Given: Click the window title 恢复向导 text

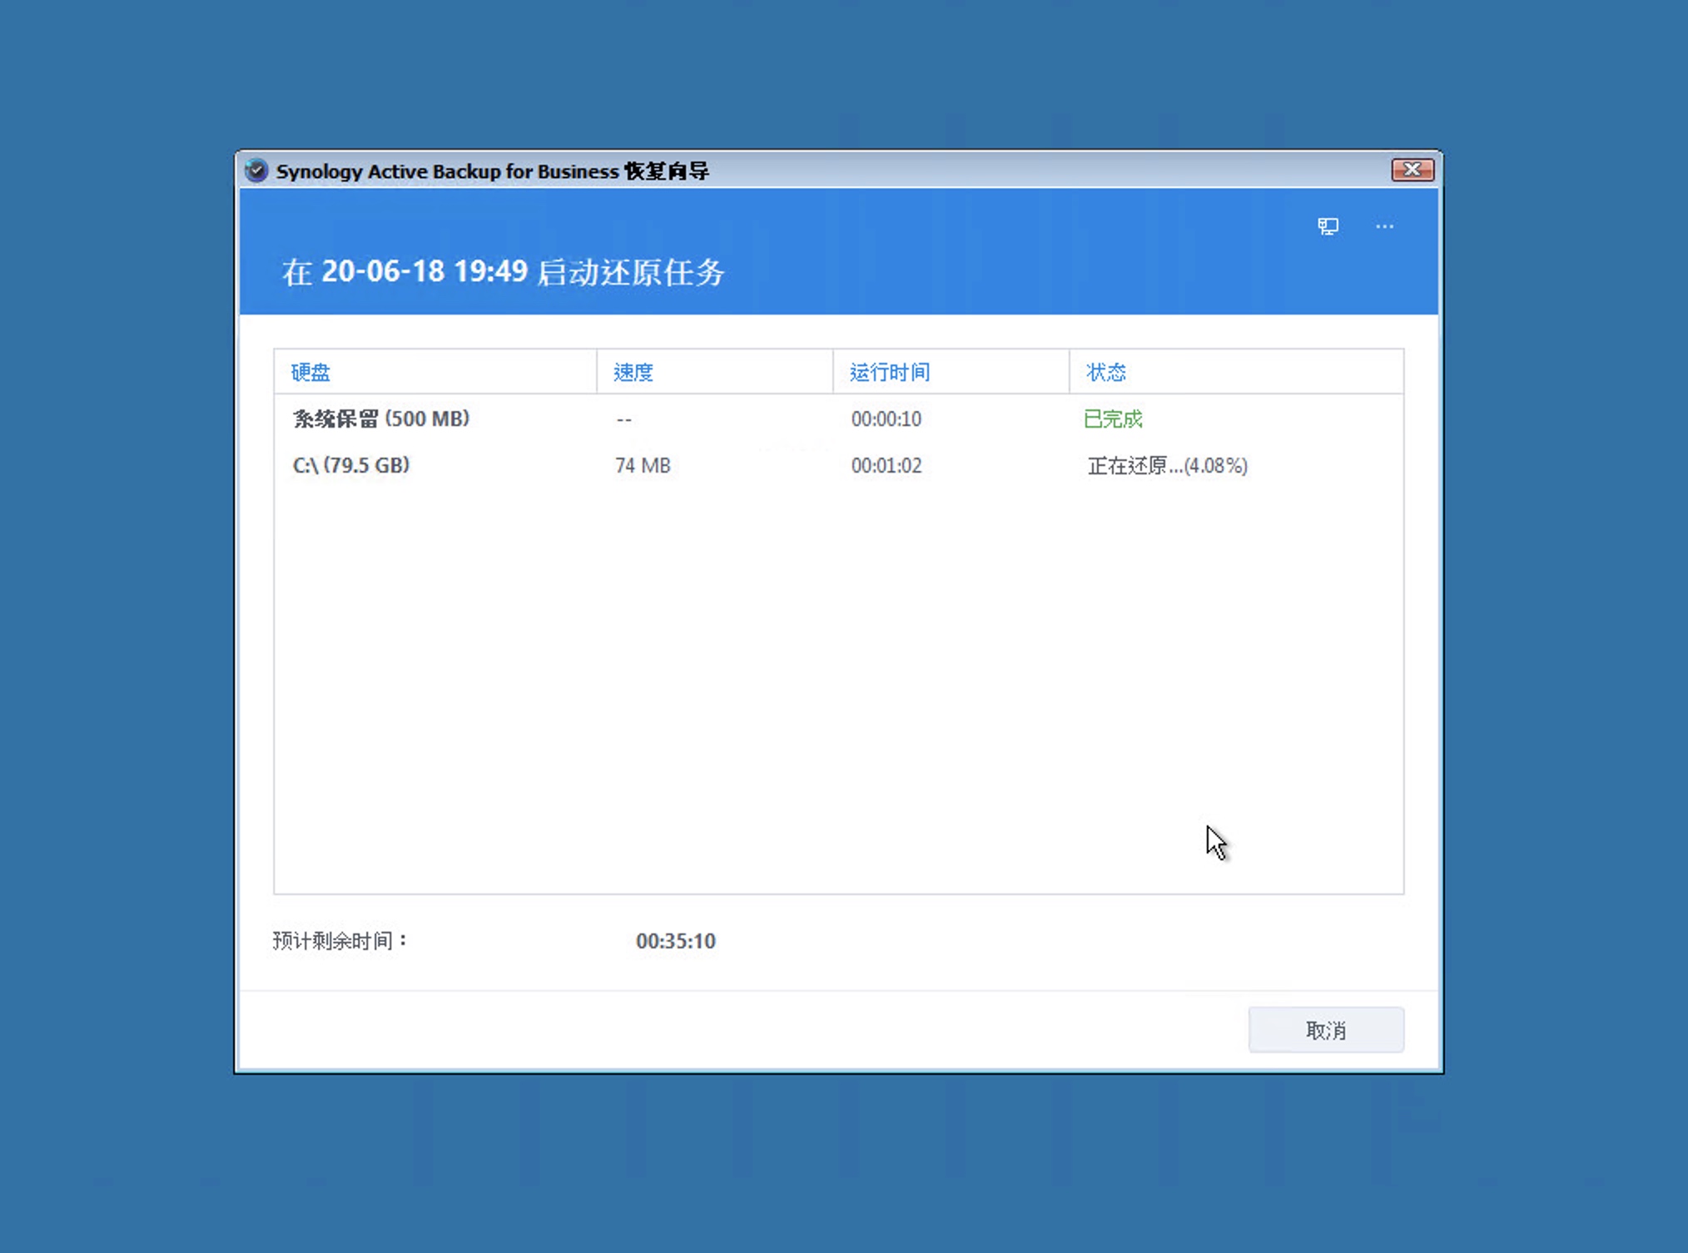Looking at the screenshot, I should coord(667,171).
